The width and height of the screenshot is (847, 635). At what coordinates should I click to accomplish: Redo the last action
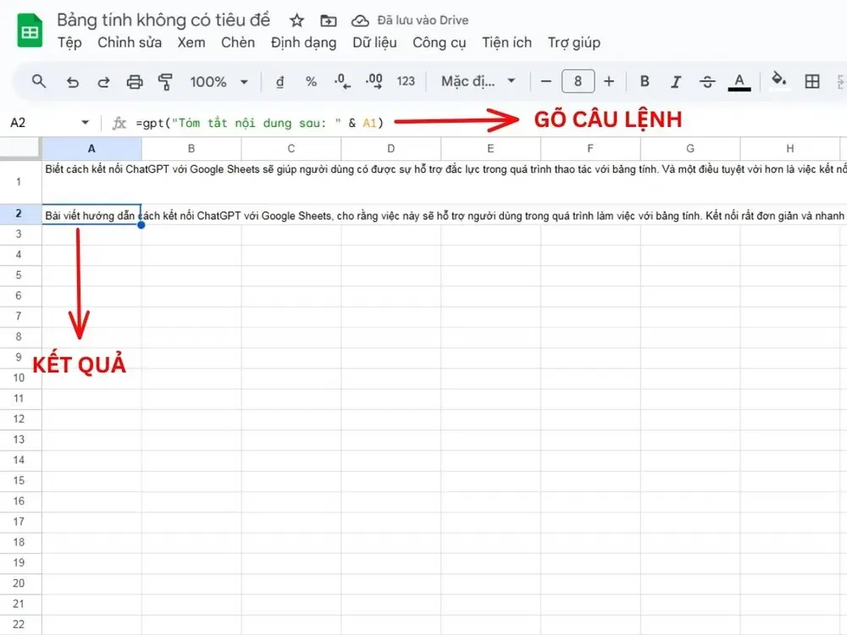point(103,81)
